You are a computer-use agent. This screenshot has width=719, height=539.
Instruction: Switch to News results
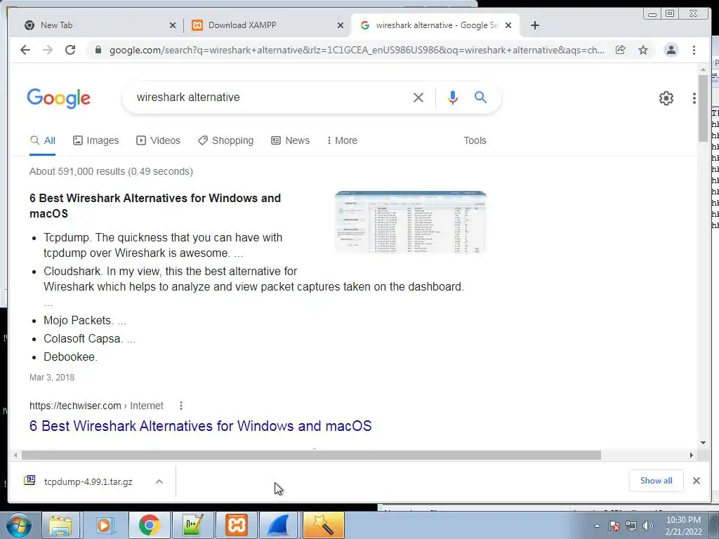click(x=290, y=140)
